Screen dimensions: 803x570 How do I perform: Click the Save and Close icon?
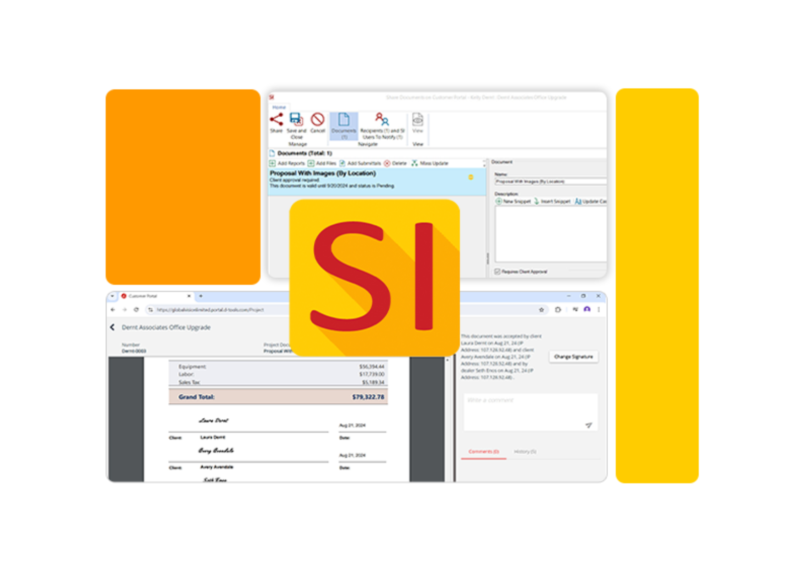[296, 120]
